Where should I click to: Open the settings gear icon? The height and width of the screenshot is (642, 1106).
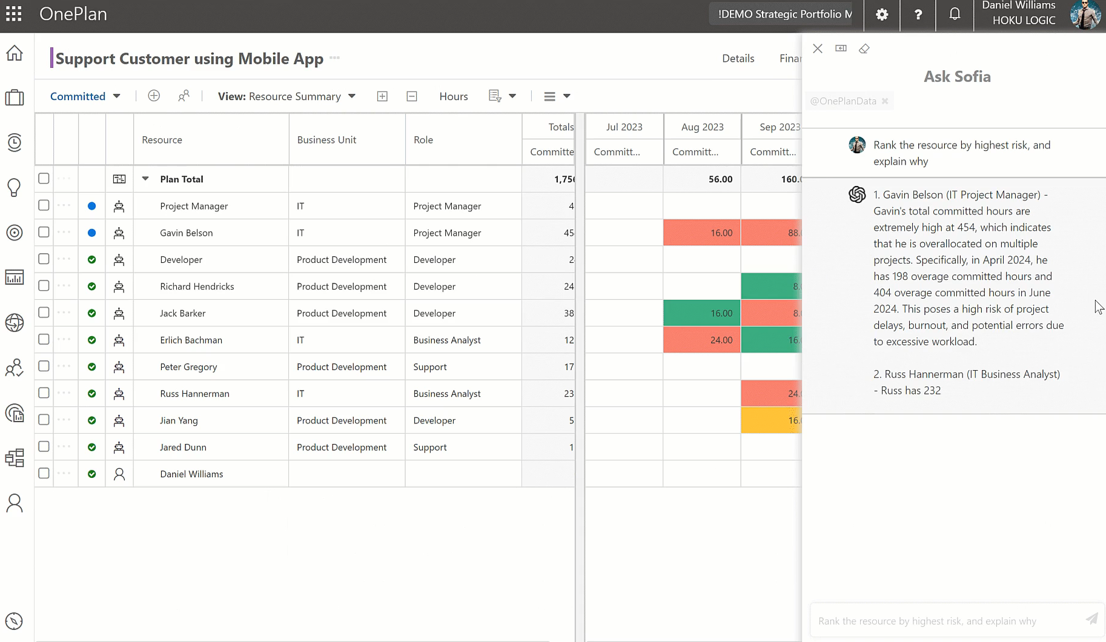pyautogui.click(x=882, y=15)
